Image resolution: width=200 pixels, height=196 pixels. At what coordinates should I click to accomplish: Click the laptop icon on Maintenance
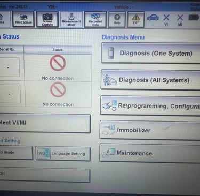pos(108,153)
